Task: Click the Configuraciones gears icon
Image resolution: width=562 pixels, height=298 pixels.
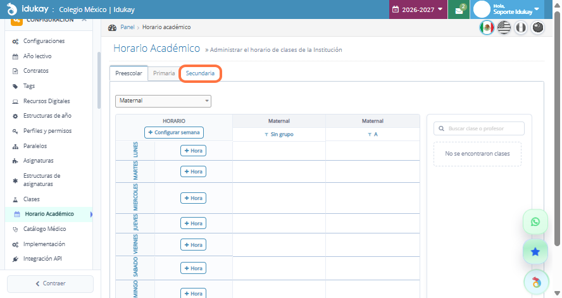Action: click(x=15, y=42)
